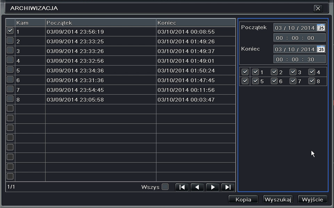Check the row for camera 6

(x=10, y=79)
